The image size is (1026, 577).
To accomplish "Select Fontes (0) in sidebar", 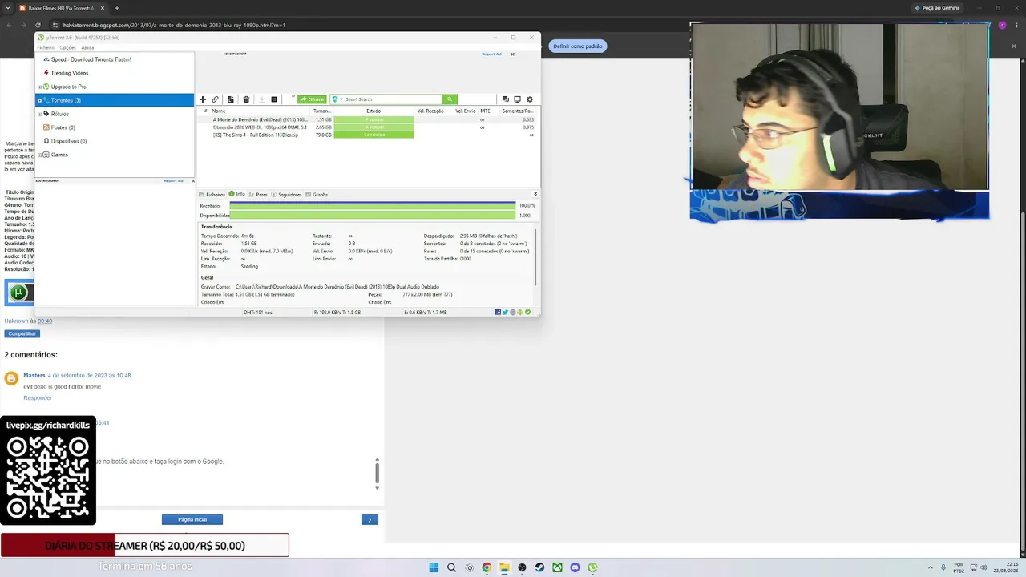I will (x=63, y=127).
